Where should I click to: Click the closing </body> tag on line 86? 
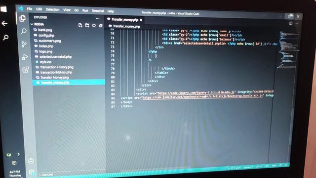[x=126, y=102]
